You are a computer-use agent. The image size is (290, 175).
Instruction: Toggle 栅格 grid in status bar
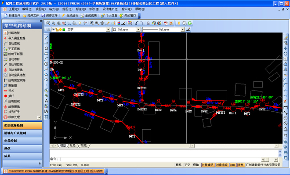coord(178,165)
